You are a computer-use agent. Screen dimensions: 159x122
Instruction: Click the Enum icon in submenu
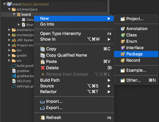tap(123, 42)
